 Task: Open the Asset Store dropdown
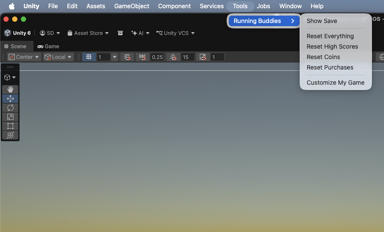tap(88, 33)
